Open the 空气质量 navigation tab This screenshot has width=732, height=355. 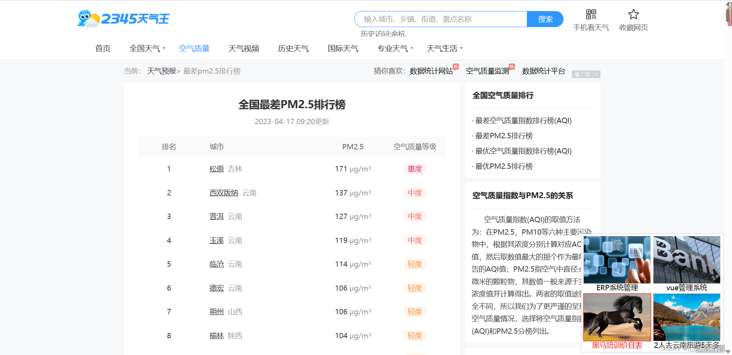[x=194, y=48]
